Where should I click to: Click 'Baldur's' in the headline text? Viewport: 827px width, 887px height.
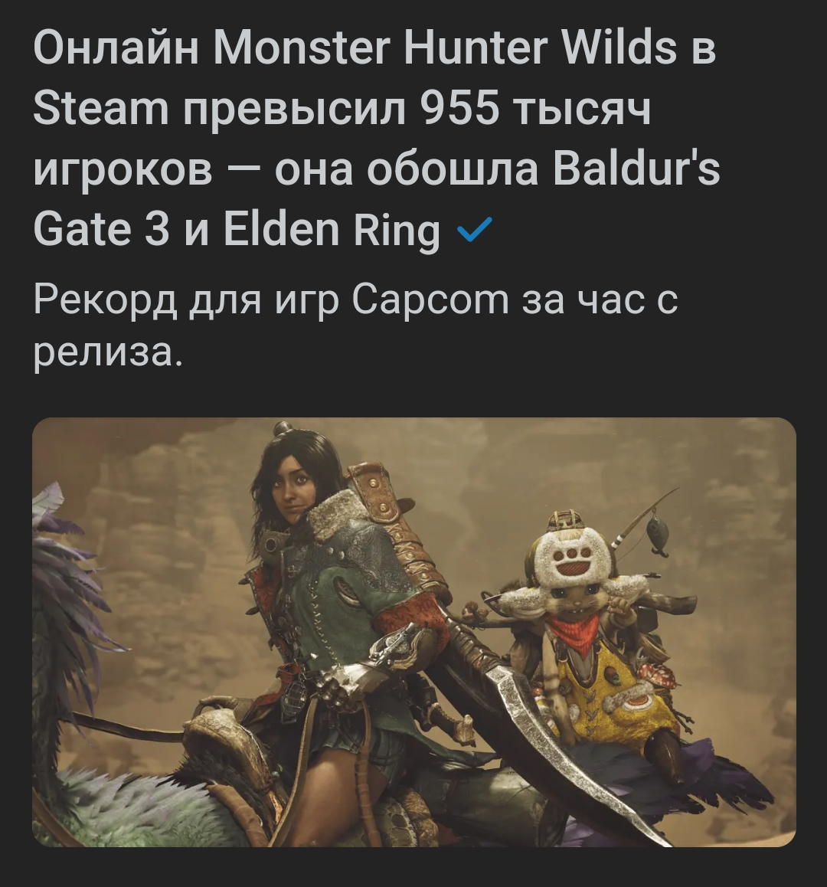(636, 169)
